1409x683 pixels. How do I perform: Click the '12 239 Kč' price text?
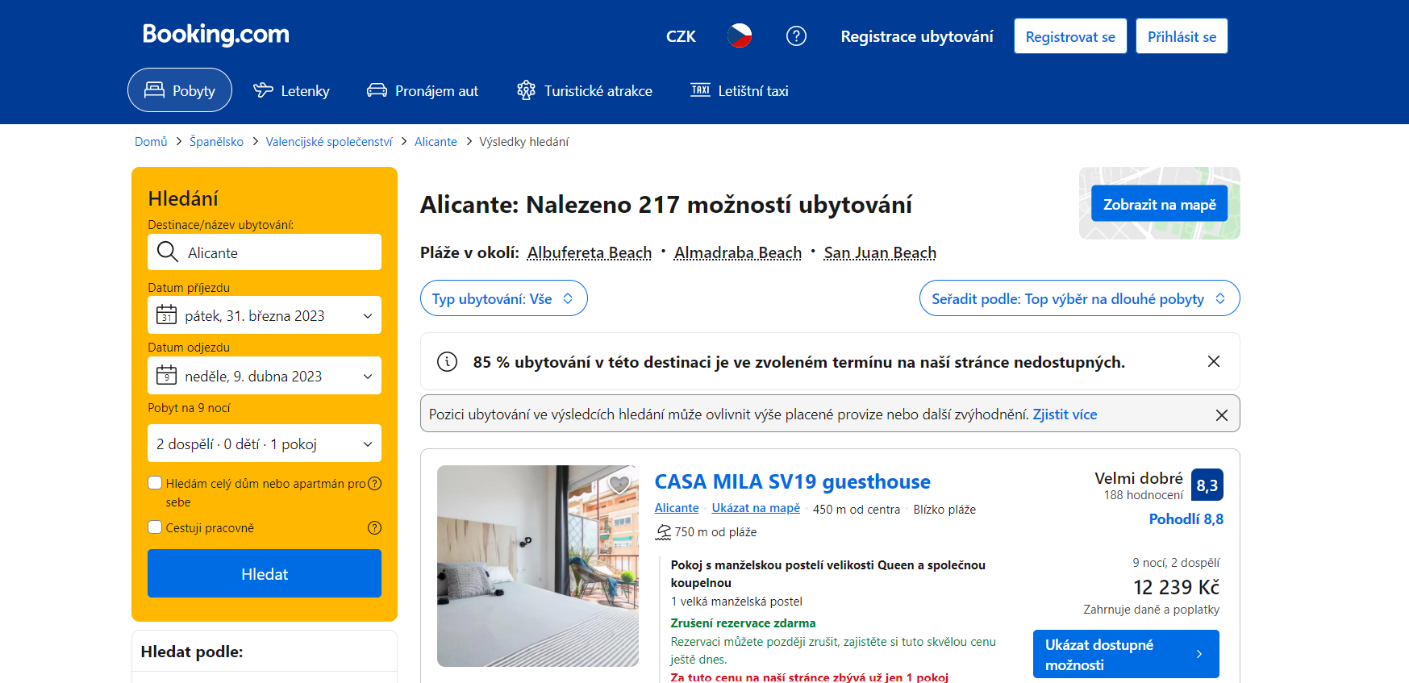[1176, 587]
